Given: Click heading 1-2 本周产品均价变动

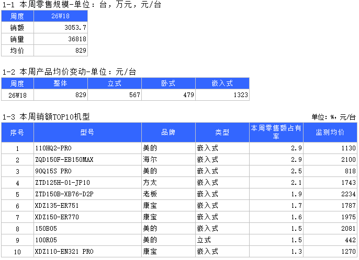Looking at the screenshot, I should (69, 72).
